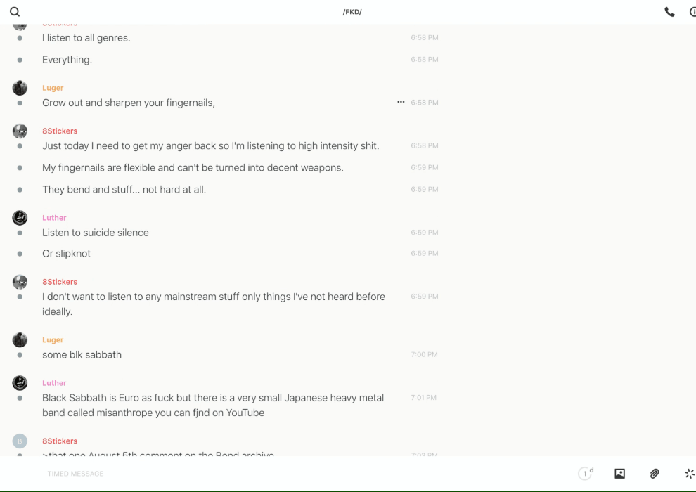Click the "Or slipknot" message

[66, 254]
